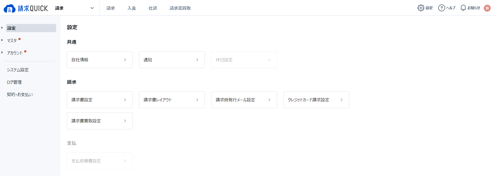The width and height of the screenshot is (497, 177).
Task: Switch to the 入金 tab
Action: pos(132,8)
